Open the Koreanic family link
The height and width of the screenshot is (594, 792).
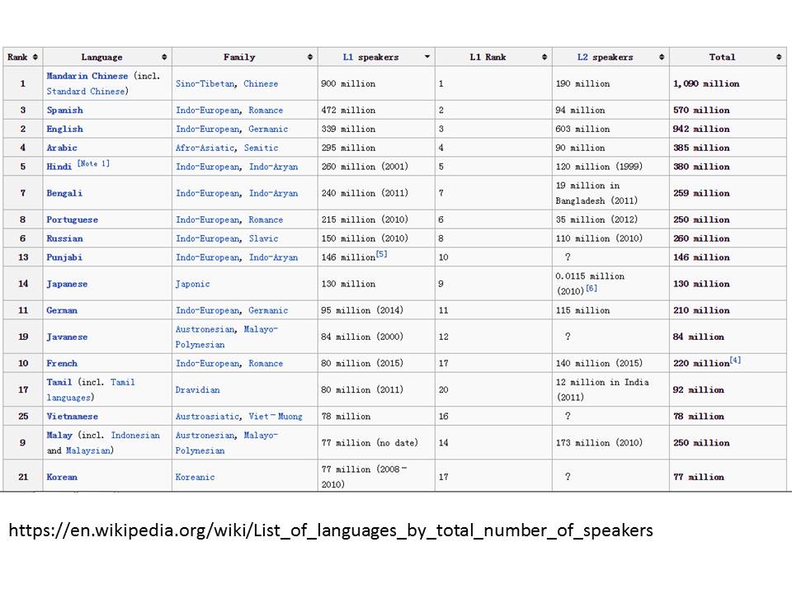(195, 477)
